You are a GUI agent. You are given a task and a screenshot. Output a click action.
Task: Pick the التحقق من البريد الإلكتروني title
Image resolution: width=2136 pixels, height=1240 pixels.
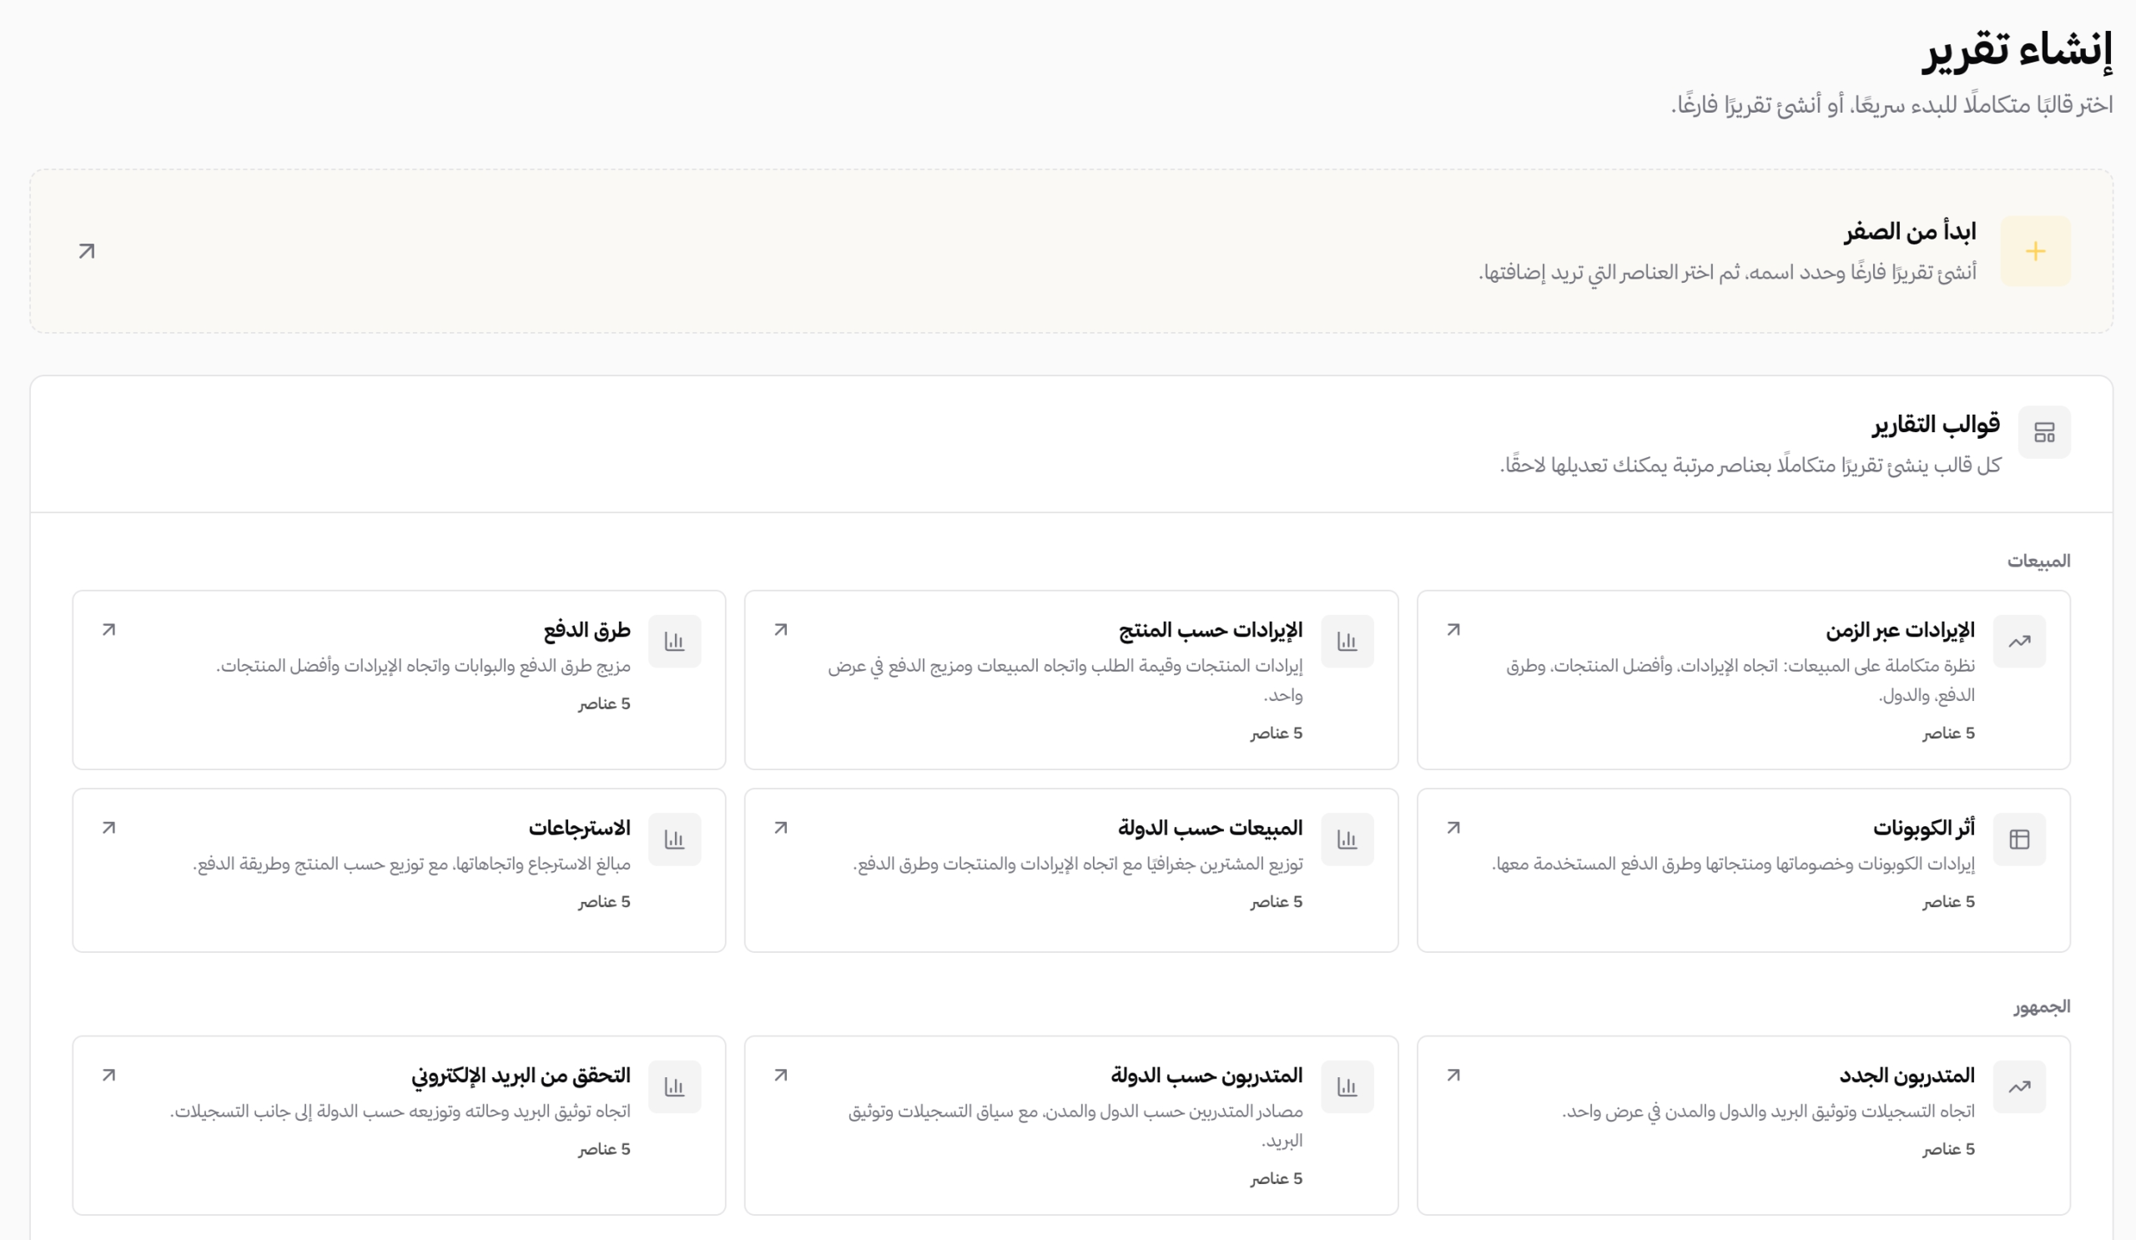(x=521, y=1076)
